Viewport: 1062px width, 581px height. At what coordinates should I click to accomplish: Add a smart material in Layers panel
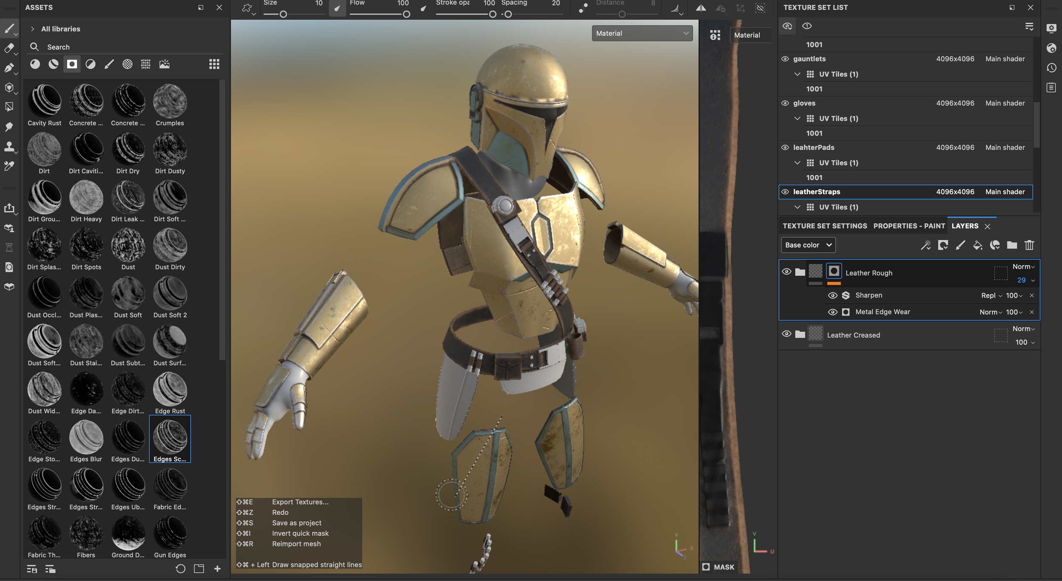click(995, 245)
